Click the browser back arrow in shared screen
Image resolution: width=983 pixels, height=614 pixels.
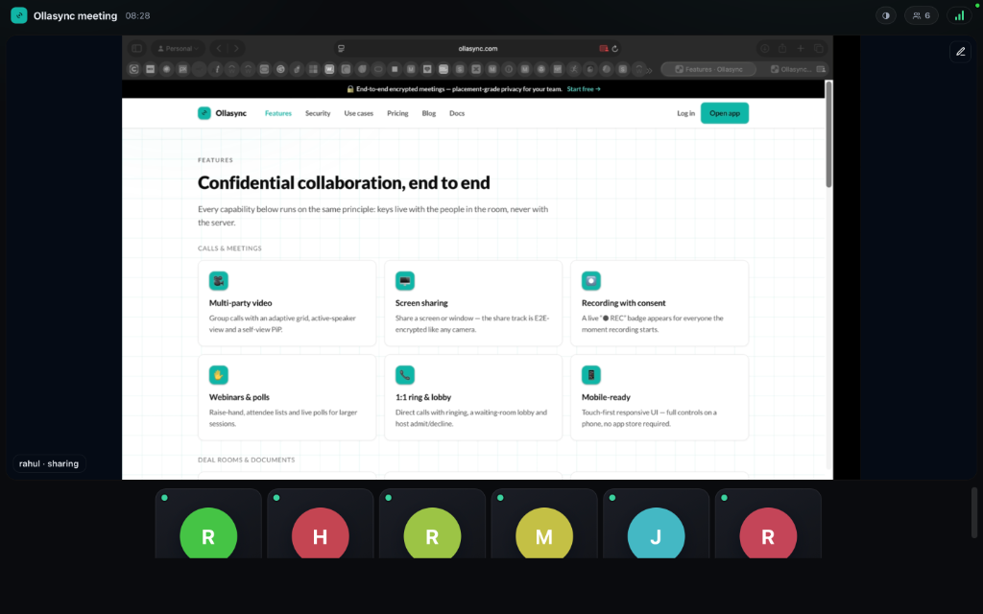coord(218,48)
